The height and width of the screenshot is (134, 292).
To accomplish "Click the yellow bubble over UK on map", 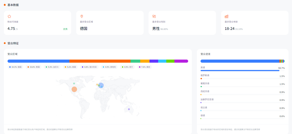I will pyautogui.click(x=97, y=85).
